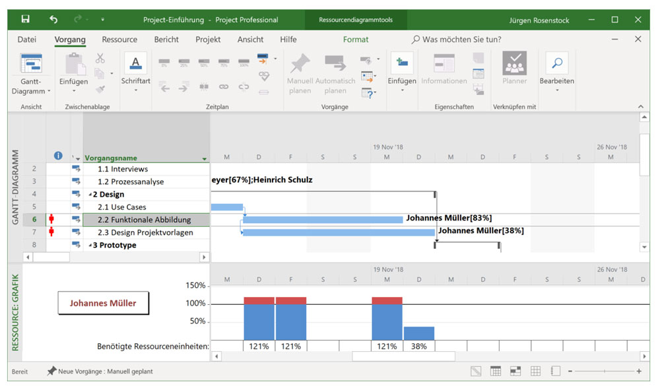
Task: Click the Save icon in the title bar
Action: point(26,19)
